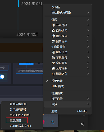Expand the 打开目录 submenu arrow
The width and height of the screenshot is (104, 132).
tap(88, 99)
